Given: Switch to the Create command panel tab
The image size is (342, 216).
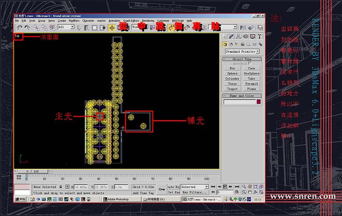Looking at the screenshot, I should click(224, 36).
